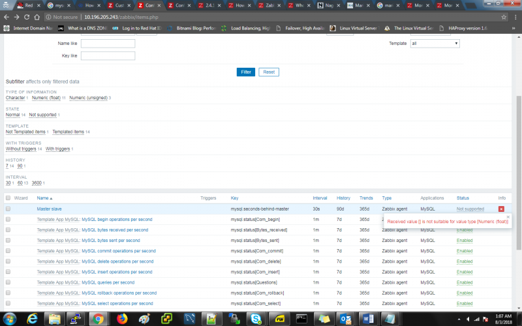This screenshot has width=522, height=326.
Task: Click into the Key like input field
Action: [108, 56]
